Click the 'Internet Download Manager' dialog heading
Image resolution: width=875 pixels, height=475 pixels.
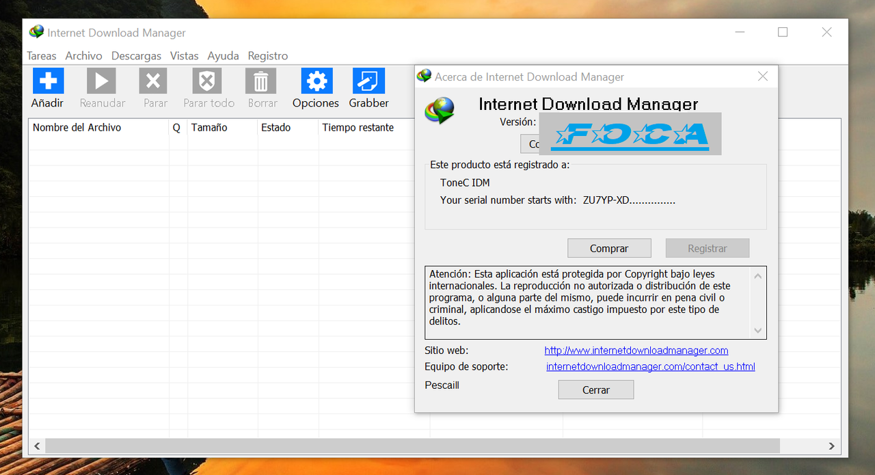588,104
